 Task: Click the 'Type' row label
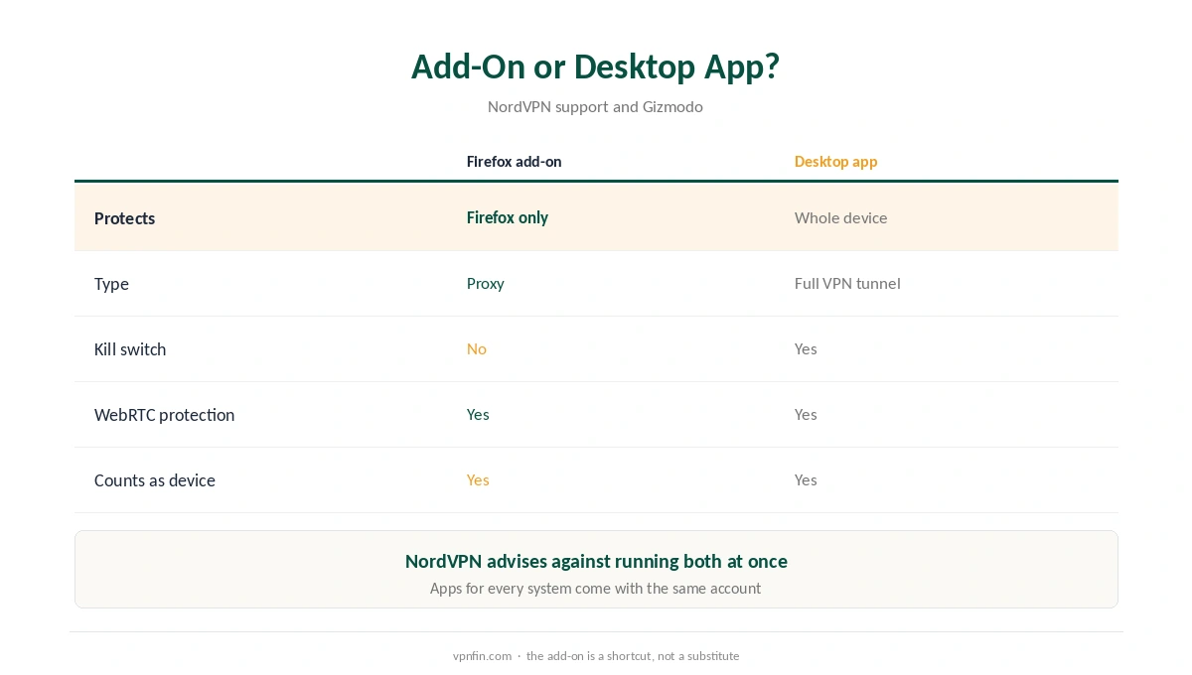[x=112, y=284]
